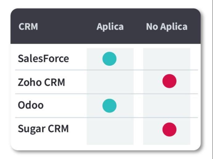
Task: Click the teal dot in Odoo row
Action: [110, 106]
